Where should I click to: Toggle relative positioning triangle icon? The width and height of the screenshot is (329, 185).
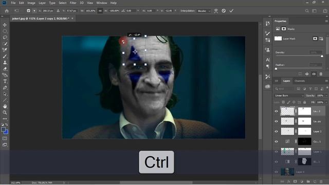click(x=58, y=11)
